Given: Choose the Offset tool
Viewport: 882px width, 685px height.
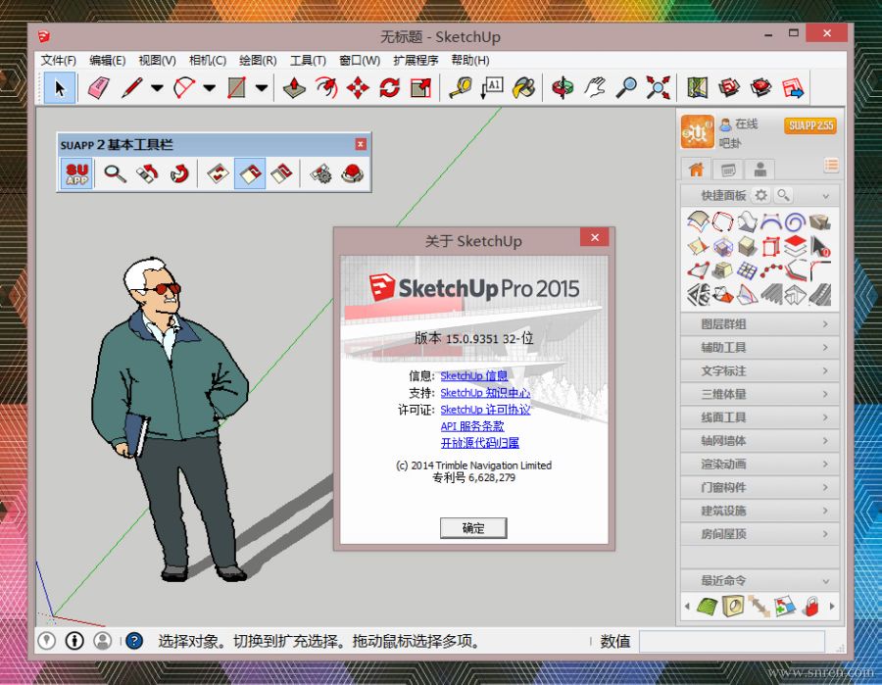Looking at the screenshot, I should [x=326, y=88].
